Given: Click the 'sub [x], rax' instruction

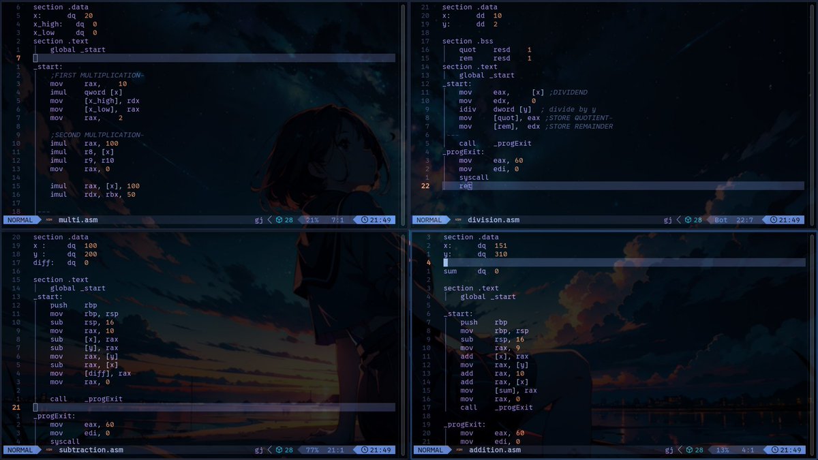Looking at the screenshot, I should [x=84, y=339].
